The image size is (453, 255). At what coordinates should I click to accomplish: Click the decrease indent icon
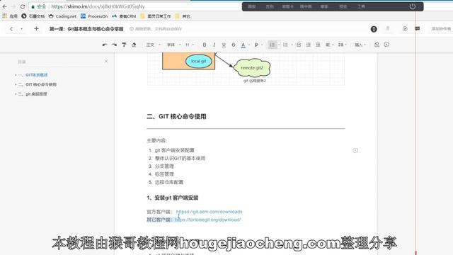309,45
